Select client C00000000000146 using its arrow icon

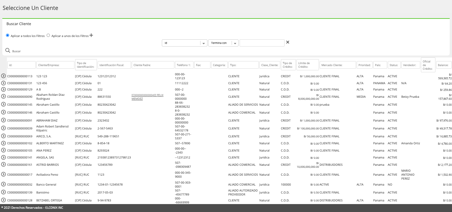(x=3, y=112)
